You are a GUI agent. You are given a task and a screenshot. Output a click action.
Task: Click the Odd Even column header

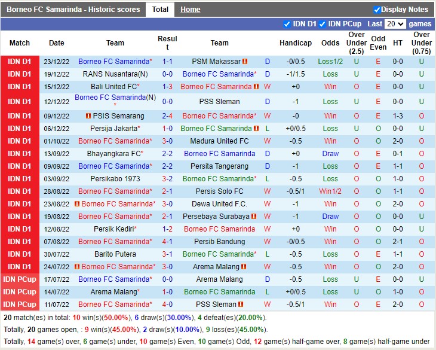(378, 43)
